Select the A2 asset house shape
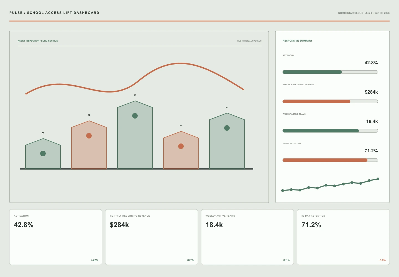 (x=89, y=145)
